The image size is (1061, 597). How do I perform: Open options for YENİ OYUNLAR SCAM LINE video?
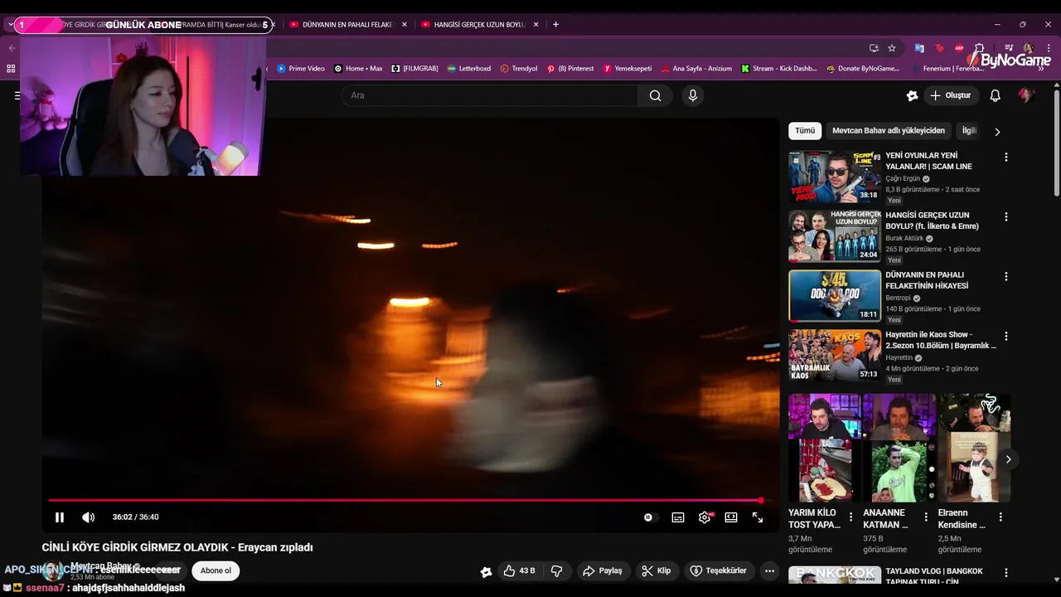point(1006,157)
